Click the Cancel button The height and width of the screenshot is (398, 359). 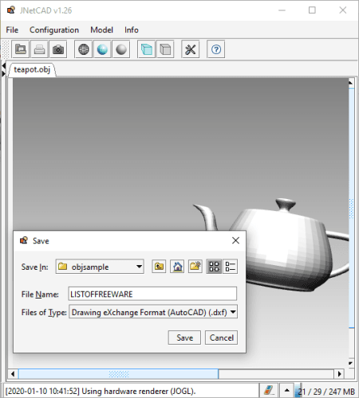click(x=221, y=338)
